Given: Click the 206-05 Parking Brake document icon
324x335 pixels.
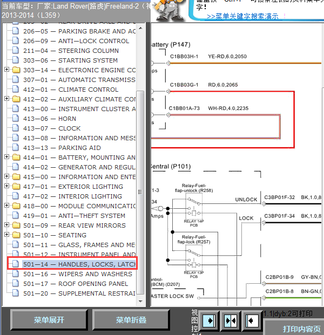Looking at the screenshot, I should tap(16, 31).
